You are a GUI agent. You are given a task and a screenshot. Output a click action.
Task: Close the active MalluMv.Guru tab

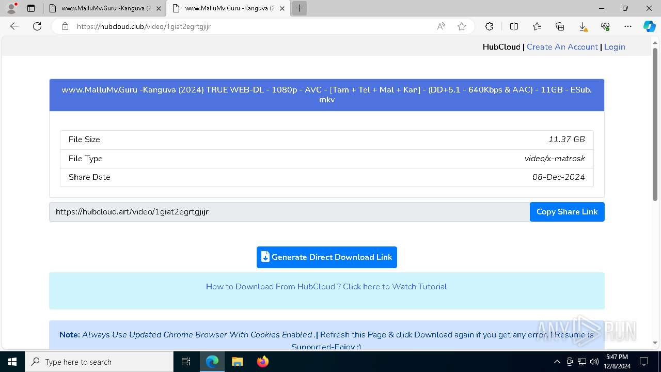(x=282, y=8)
